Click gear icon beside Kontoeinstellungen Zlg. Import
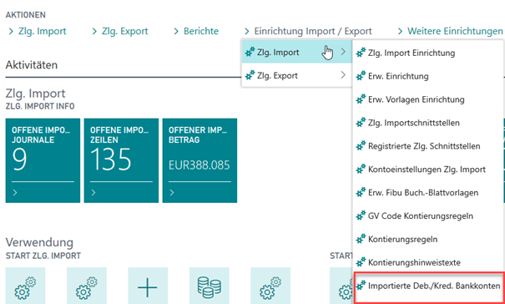This screenshot has width=505, height=304. click(x=361, y=169)
